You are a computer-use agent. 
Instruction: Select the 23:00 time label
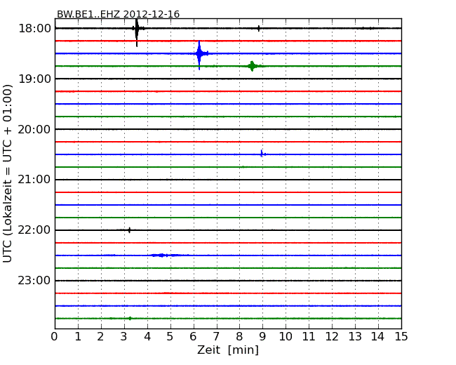point(34,281)
